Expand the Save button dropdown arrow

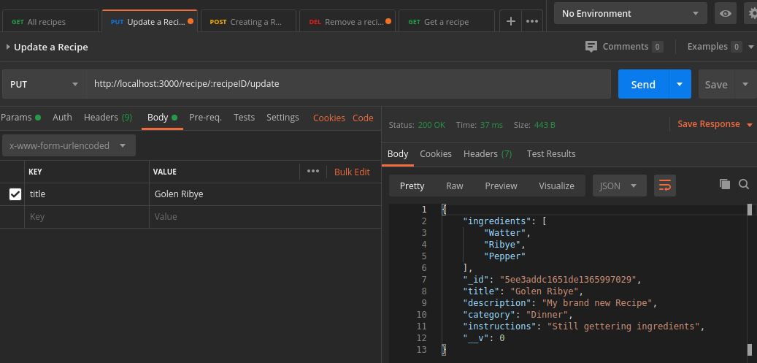[745, 84]
